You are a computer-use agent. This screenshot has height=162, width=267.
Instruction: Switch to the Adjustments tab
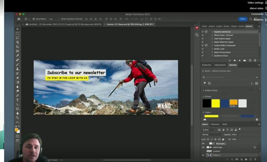220,65
